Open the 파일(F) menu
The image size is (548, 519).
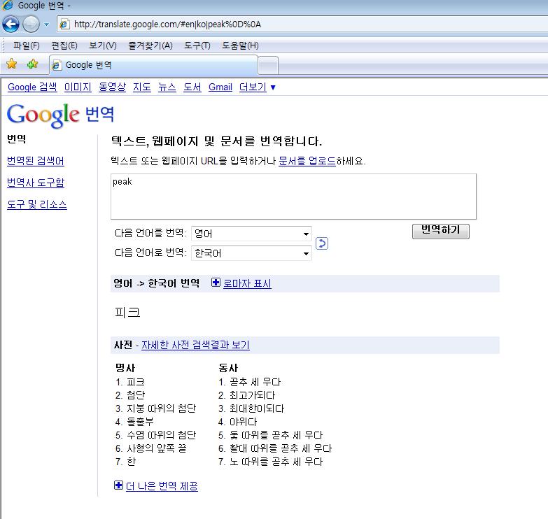point(26,45)
